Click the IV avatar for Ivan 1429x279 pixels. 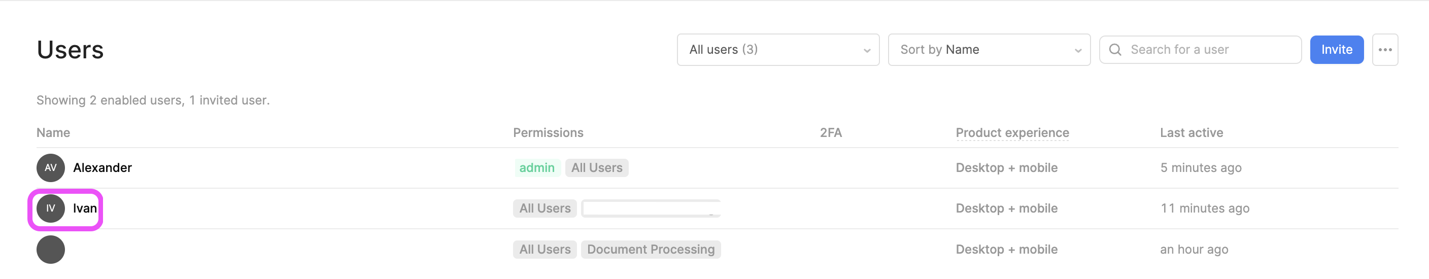50,208
